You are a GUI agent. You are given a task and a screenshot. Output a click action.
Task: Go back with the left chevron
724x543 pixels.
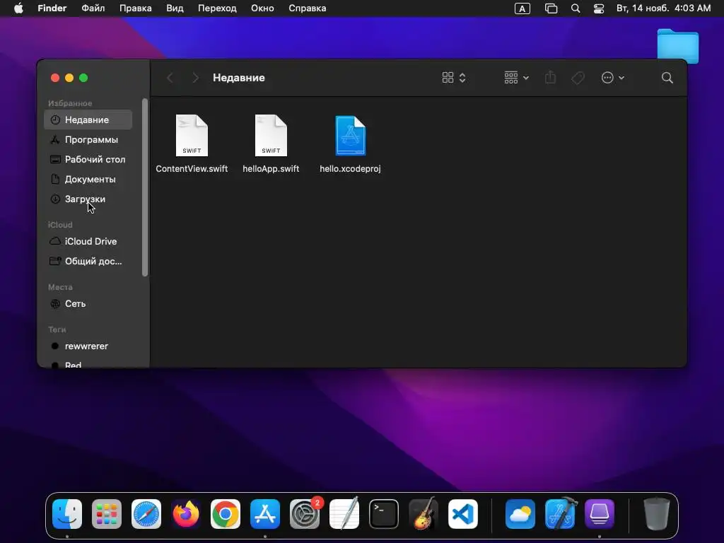[170, 78]
